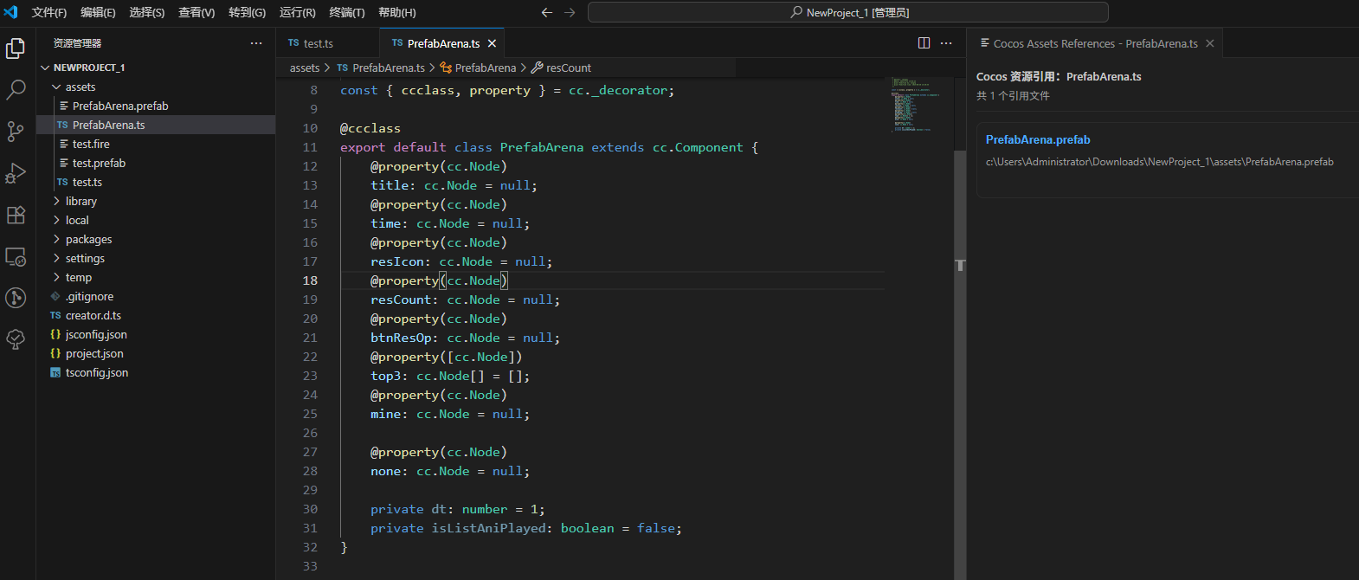Open the Extensions view icon
The image size is (1359, 580).
[x=16, y=215]
